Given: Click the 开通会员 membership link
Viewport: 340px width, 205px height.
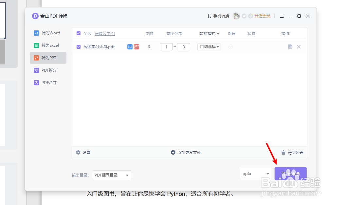Looking at the screenshot, I should 262,16.
